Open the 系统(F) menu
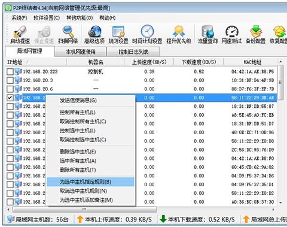Image resolution: width=287 pixels, height=227 pixels. pyautogui.click(x=19, y=18)
